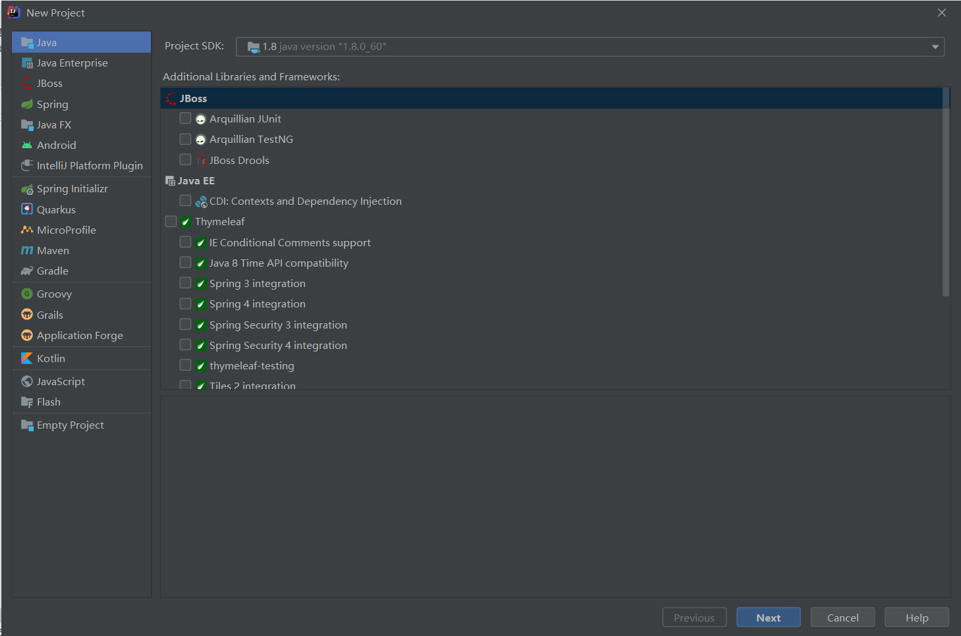Choose the Maven 'm' icon

pyautogui.click(x=27, y=250)
